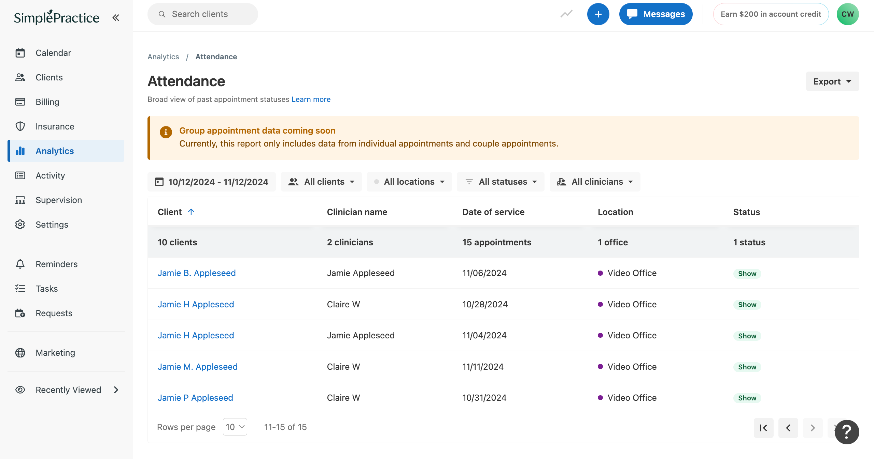The height and width of the screenshot is (459, 874).
Task: Focus the Search clients field
Action: (x=202, y=14)
